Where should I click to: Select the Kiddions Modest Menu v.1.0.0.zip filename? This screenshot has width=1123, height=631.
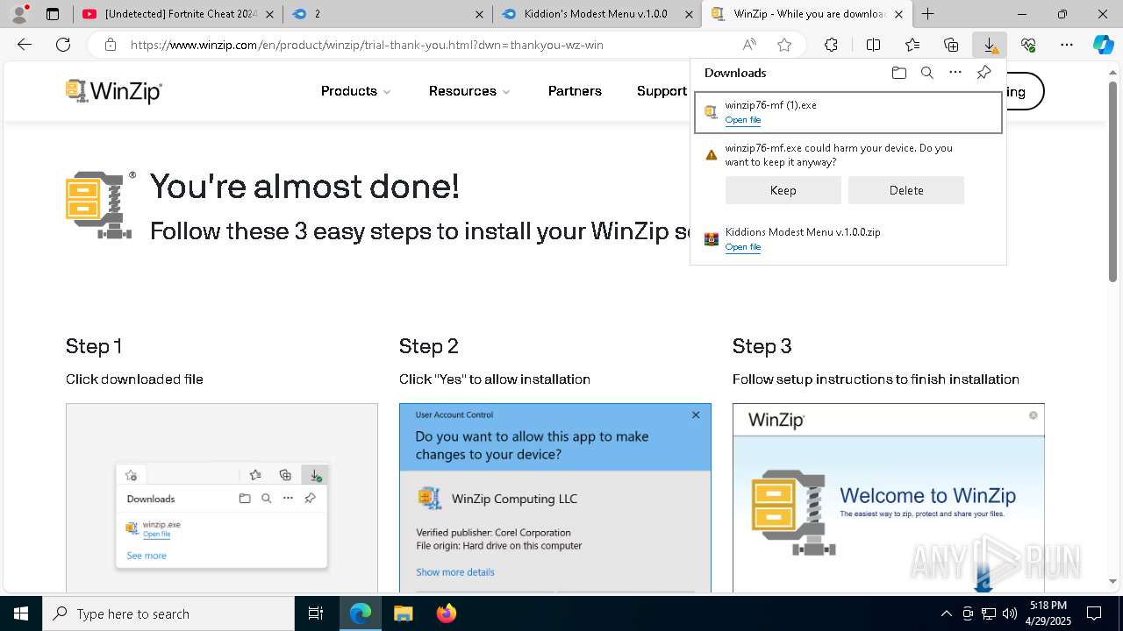803,232
